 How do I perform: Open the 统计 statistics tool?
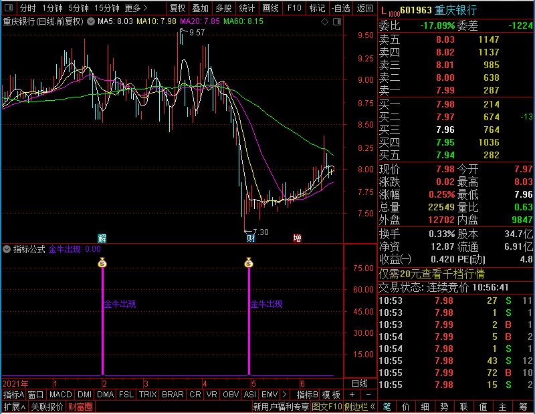point(247,8)
